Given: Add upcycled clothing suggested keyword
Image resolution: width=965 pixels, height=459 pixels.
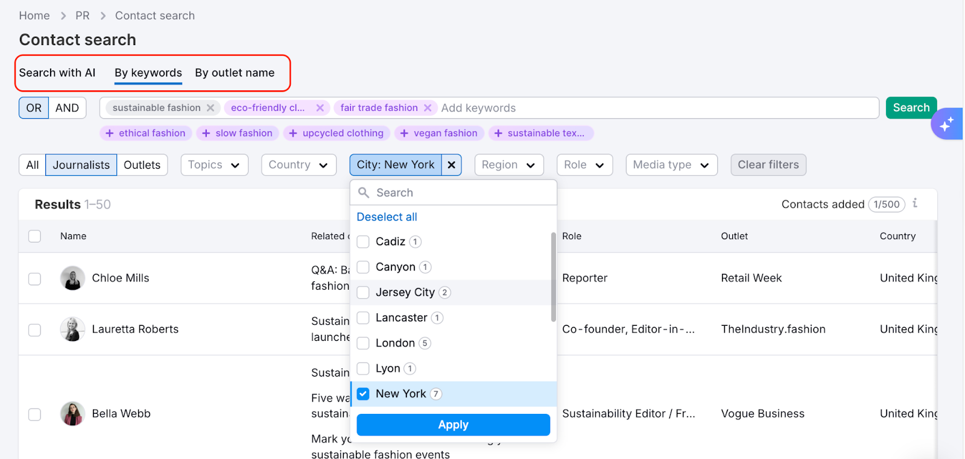Looking at the screenshot, I should (x=336, y=133).
